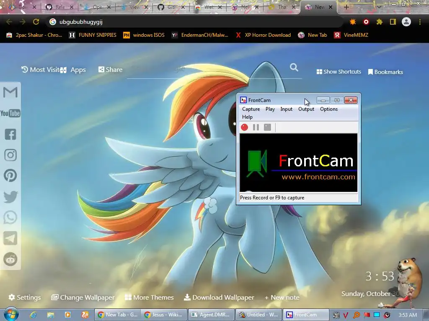Click Download Wallpaper
Viewport: 429px width, 321px height.
point(219,297)
